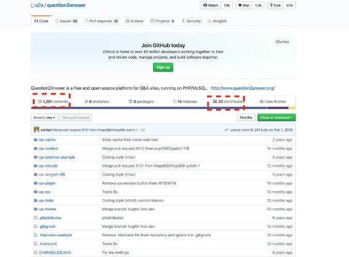Open the qa-tests folder
Viewport: 349px width, 257px height.
pos(47,201)
